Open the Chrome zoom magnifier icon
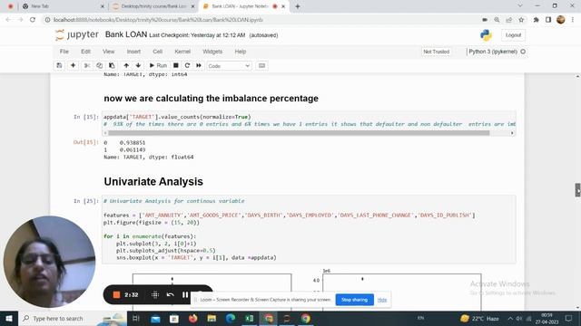581x326 pixels. click(x=497, y=20)
